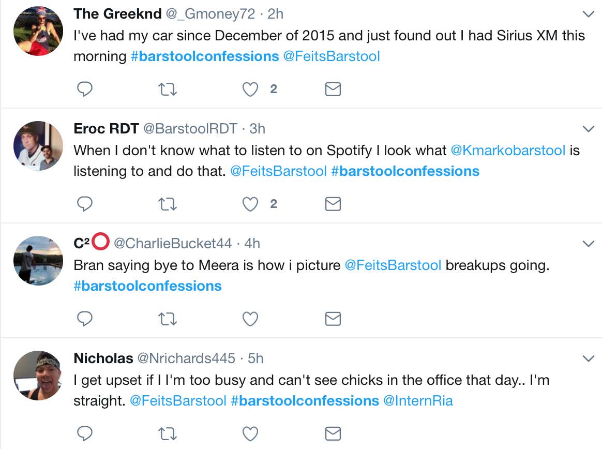Click the like count on The Greeknd's tweet
Image resolution: width=602 pixels, height=449 pixels.
tap(273, 89)
